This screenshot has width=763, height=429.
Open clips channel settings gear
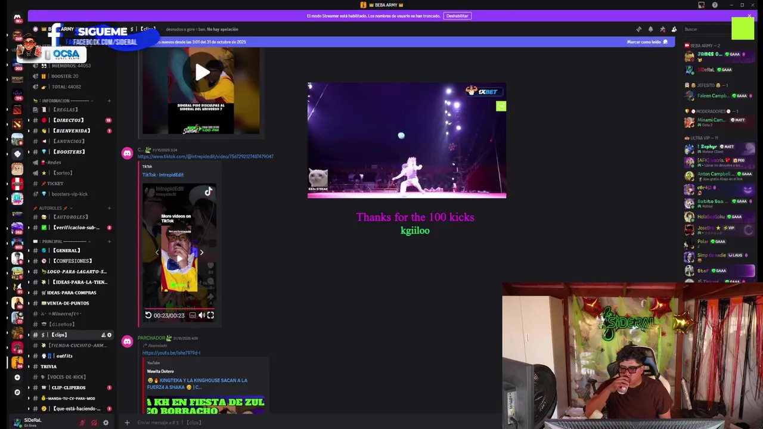[109, 335]
